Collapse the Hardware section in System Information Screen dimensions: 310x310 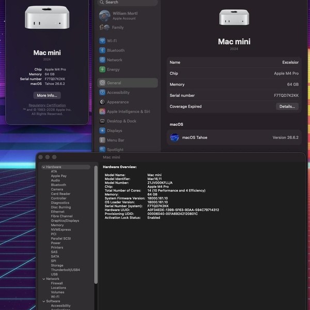click(44, 167)
